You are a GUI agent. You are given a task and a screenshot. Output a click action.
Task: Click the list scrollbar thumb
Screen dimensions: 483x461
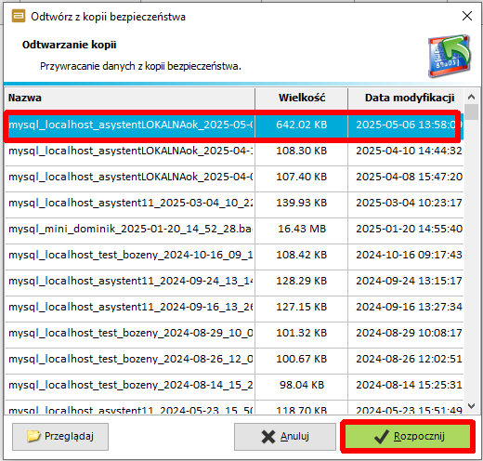click(x=471, y=112)
